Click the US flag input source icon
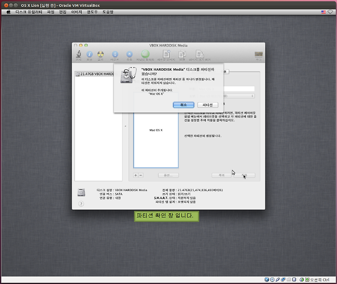 [x=323, y=12]
